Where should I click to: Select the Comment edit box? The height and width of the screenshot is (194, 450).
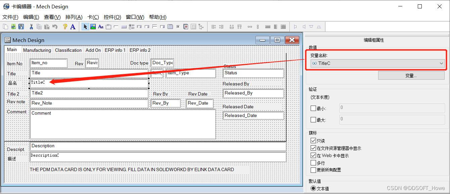pyautogui.click(x=123, y=124)
